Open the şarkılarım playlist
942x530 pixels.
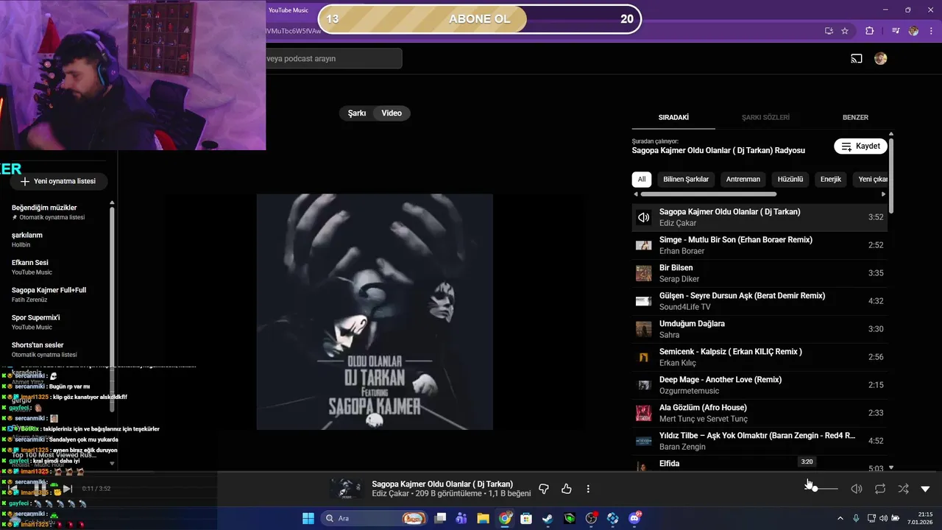pyautogui.click(x=57, y=239)
